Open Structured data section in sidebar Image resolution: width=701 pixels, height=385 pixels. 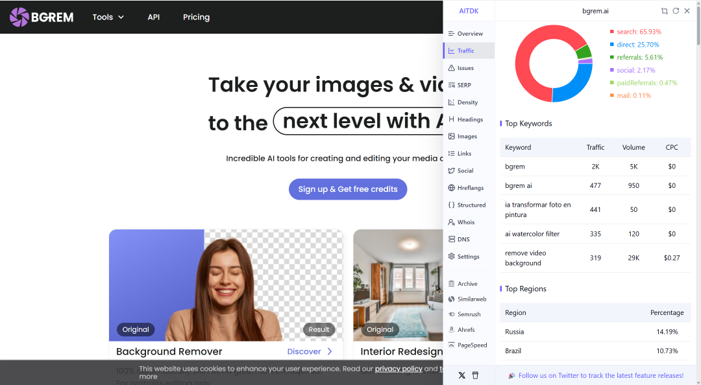pos(469,205)
